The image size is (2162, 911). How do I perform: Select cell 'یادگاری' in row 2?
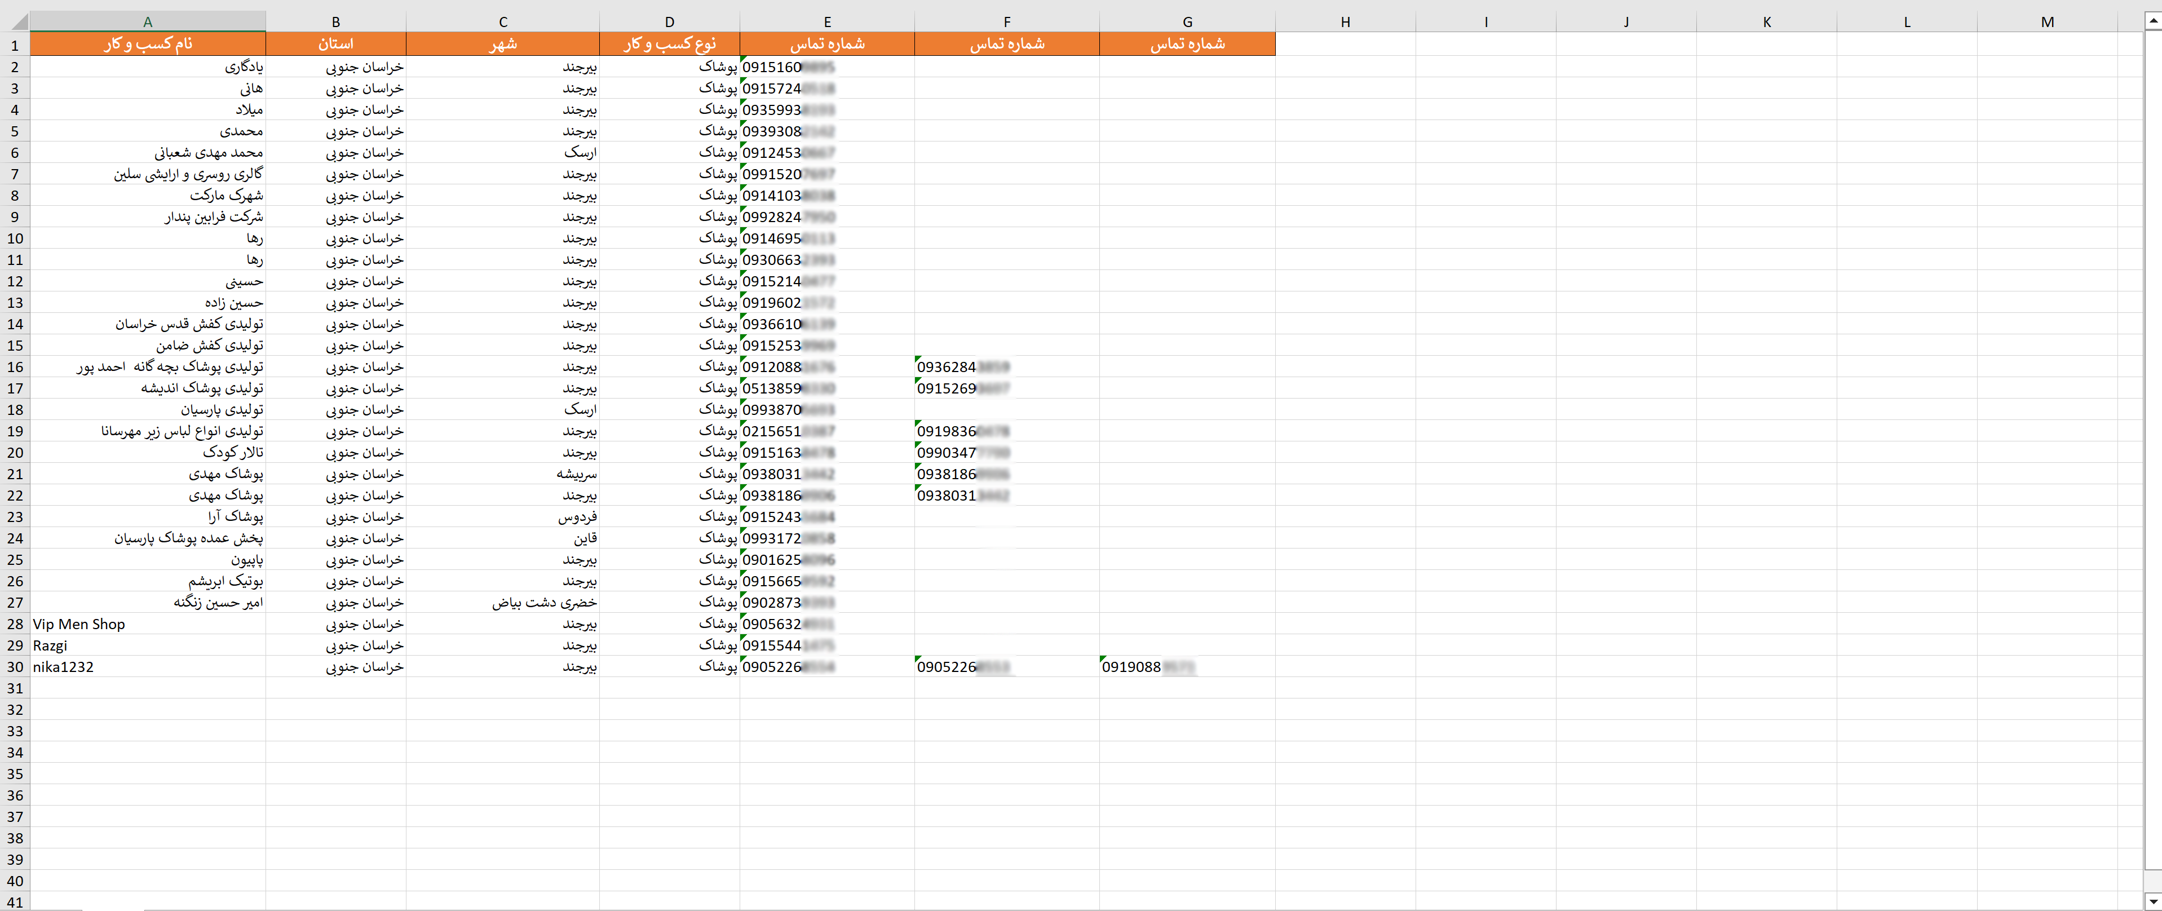148,67
